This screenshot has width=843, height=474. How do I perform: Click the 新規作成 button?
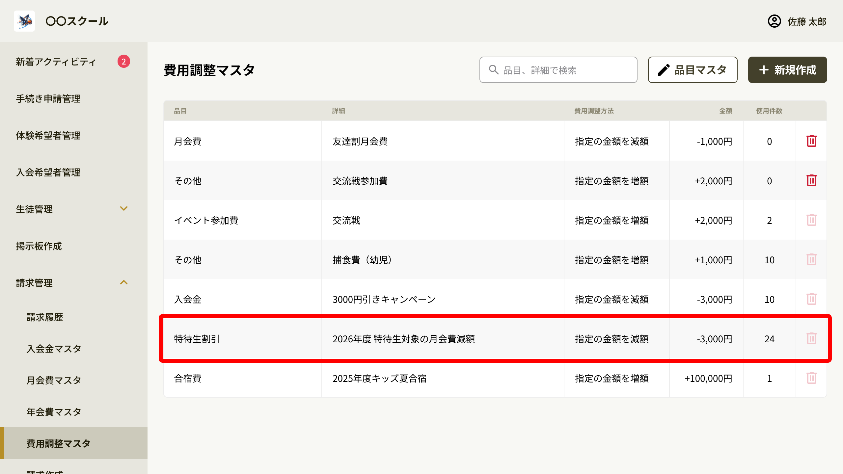tap(787, 70)
